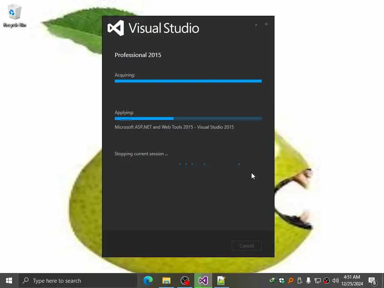Click the microphone tray icon
Viewport: 384px width, 288px height.
pos(308,280)
